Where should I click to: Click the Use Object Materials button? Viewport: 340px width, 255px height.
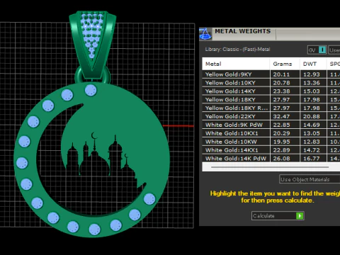pyautogui.click(x=310, y=179)
